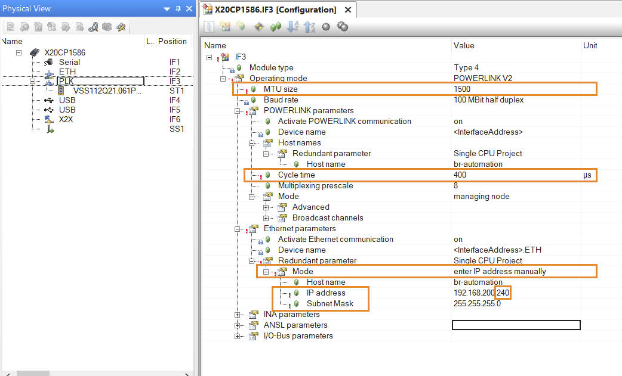Screen dimensions: 622x376
Task: Click the Name column header in Configuration
Action: coord(327,45)
